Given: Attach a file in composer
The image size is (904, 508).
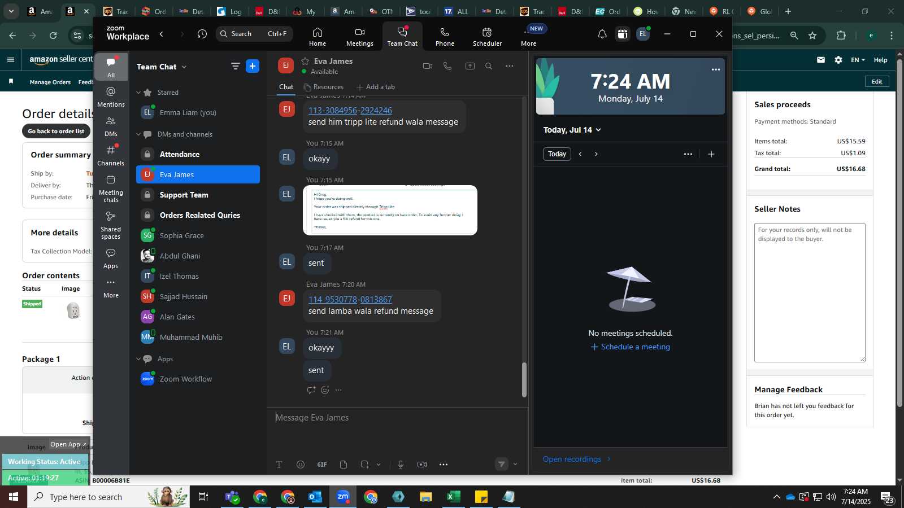Looking at the screenshot, I should pyautogui.click(x=344, y=465).
